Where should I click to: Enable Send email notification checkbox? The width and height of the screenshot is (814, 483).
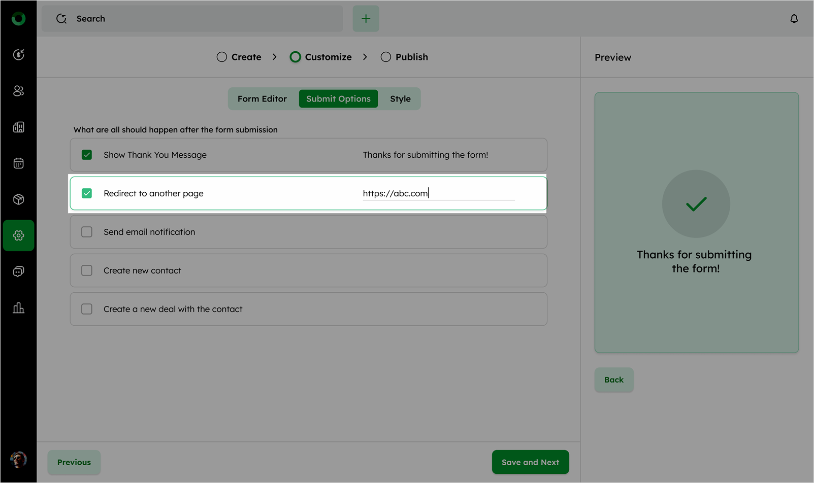coord(87,232)
